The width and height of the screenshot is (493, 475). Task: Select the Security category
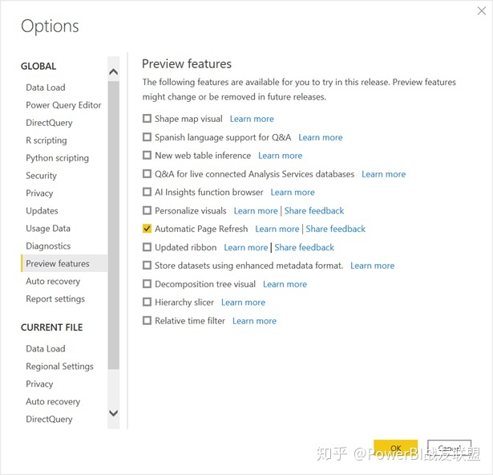coord(41,176)
